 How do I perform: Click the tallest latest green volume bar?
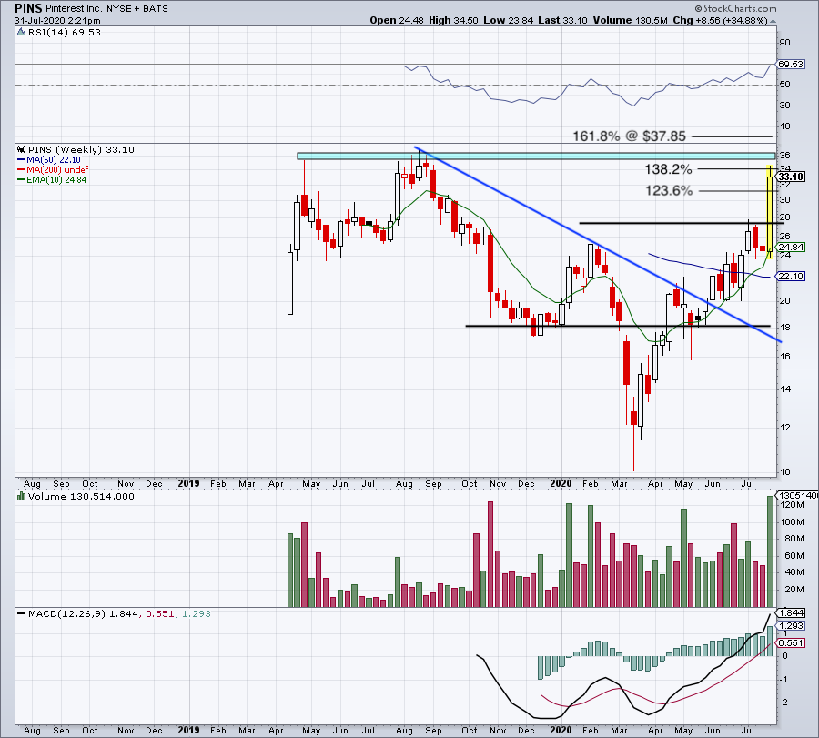pyautogui.click(x=770, y=551)
